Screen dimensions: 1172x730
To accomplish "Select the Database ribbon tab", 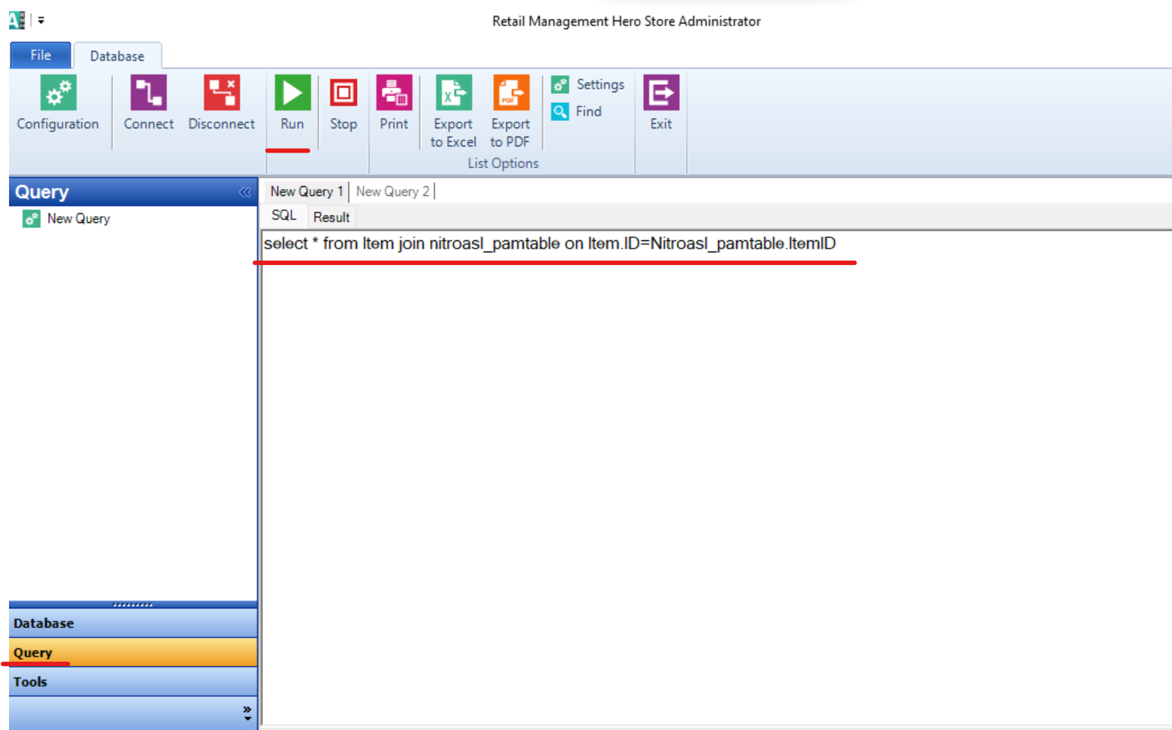I will pyautogui.click(x=117, y=56).
